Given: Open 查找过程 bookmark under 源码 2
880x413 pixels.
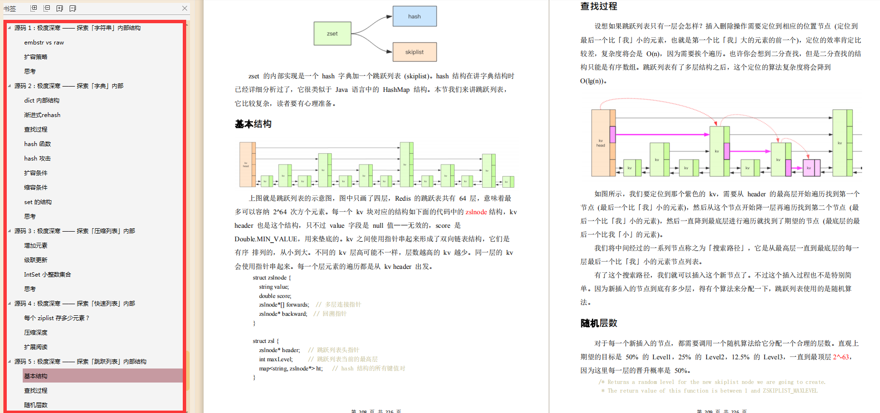Looking at the screenshot, I should (x=36, y=130).
